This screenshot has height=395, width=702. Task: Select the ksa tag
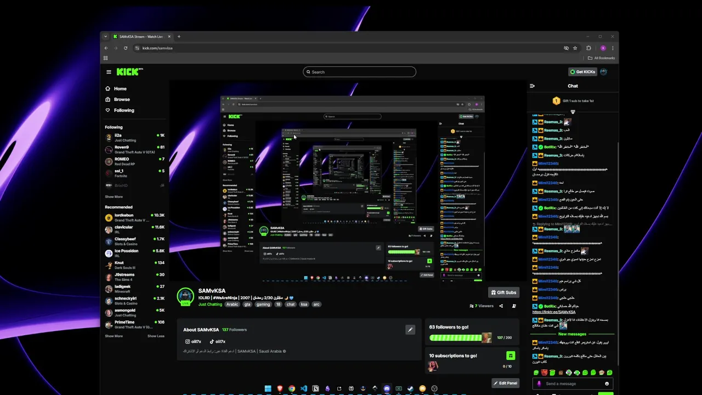(304, 304)
